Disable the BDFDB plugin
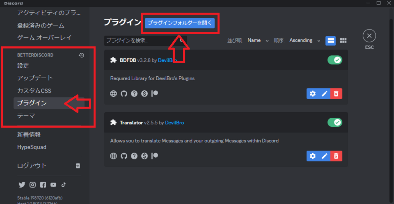 pos(335,60)
